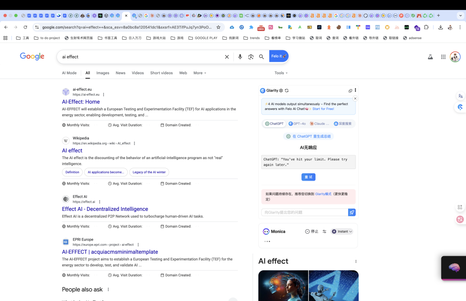
Task: Select the Claude model tab in Glarity
Action: tap(319, 124)
